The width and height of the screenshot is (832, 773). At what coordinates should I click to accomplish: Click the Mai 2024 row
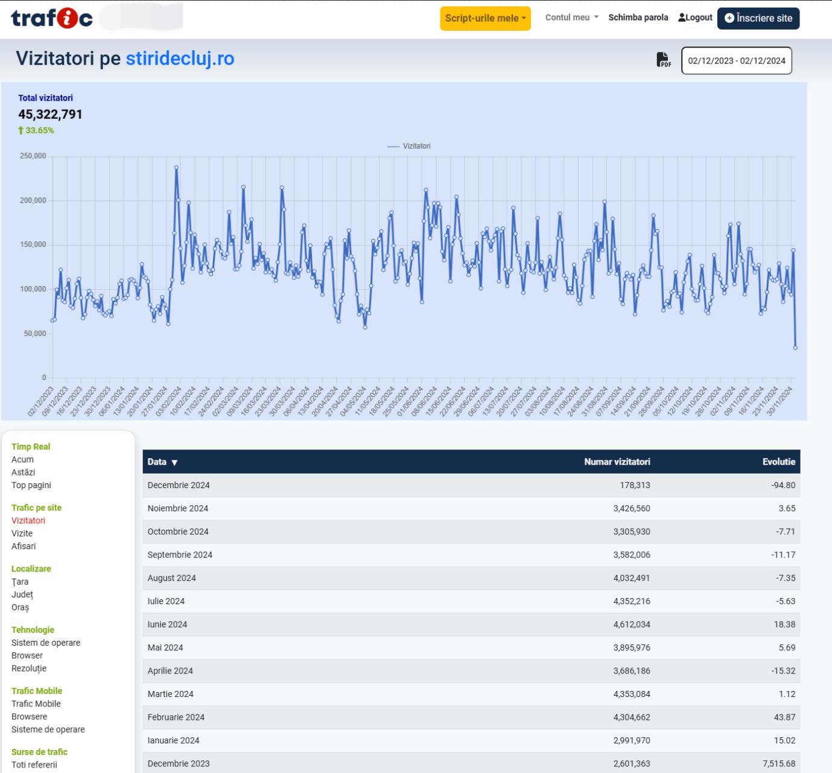pyautogui.click(x=471, y=647)
